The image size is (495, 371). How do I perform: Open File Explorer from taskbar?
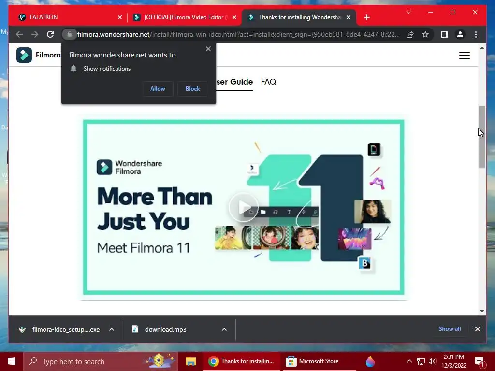pos(190,361)
